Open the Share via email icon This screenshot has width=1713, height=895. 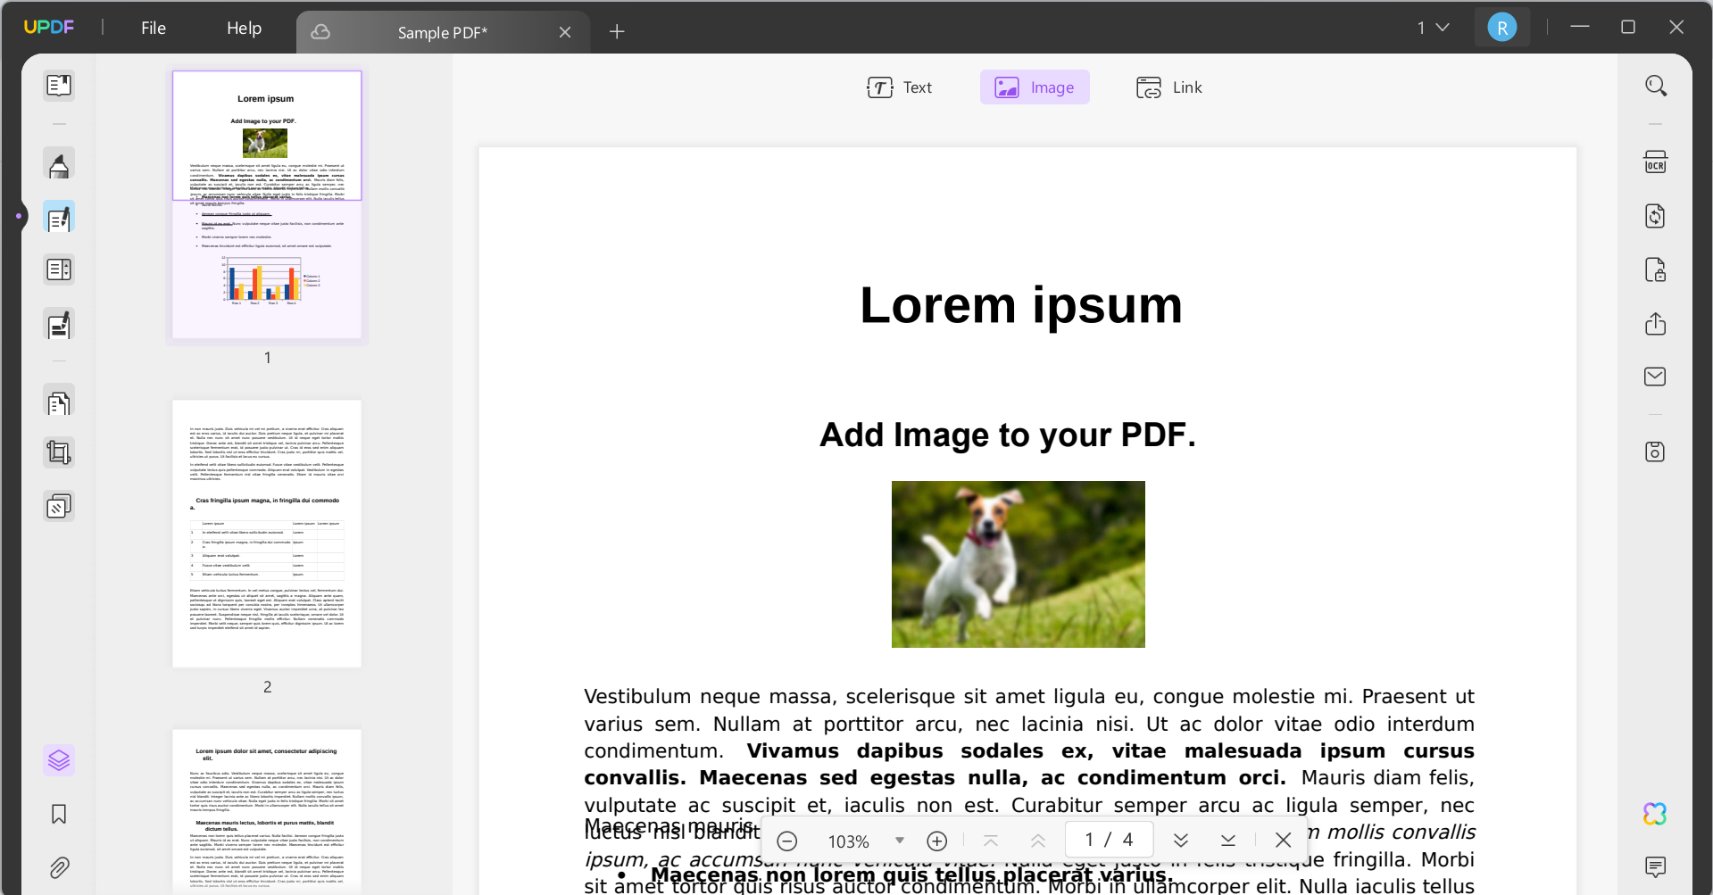click(1656, 376)
